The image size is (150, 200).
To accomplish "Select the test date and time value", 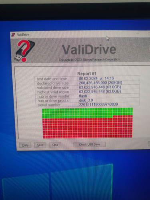I will tap(96, 78).
